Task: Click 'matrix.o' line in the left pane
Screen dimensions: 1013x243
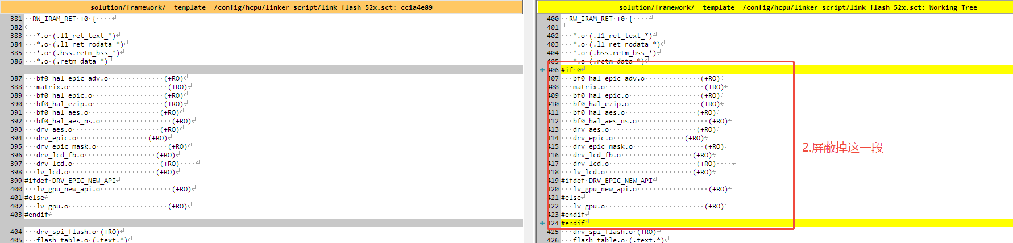Action: click(52, 87)
